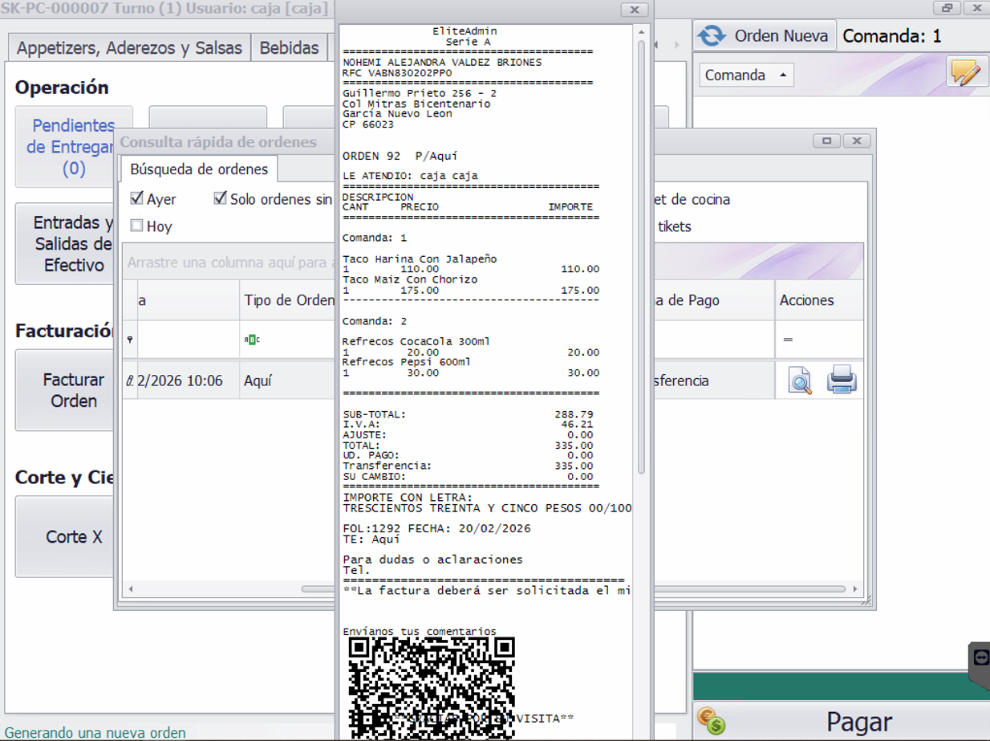The width and height of the screenshot is (990, 741).
Task: Toggle the Solo ordenes sin checkbox
Action: [x=221, y=198]
